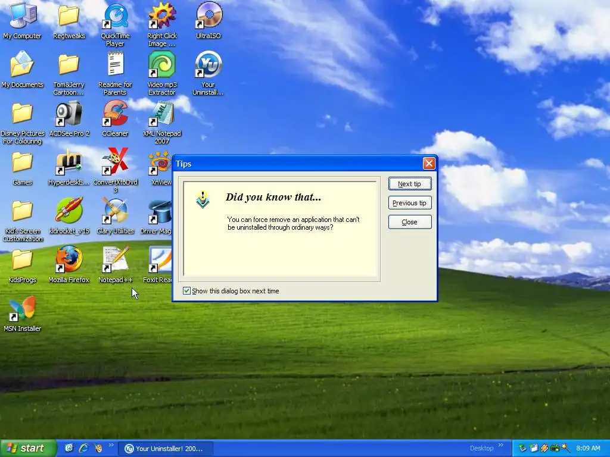Select the Notepad++ desktop shortcut
Viewport: 610px width, 457px height.
[115, 265]
